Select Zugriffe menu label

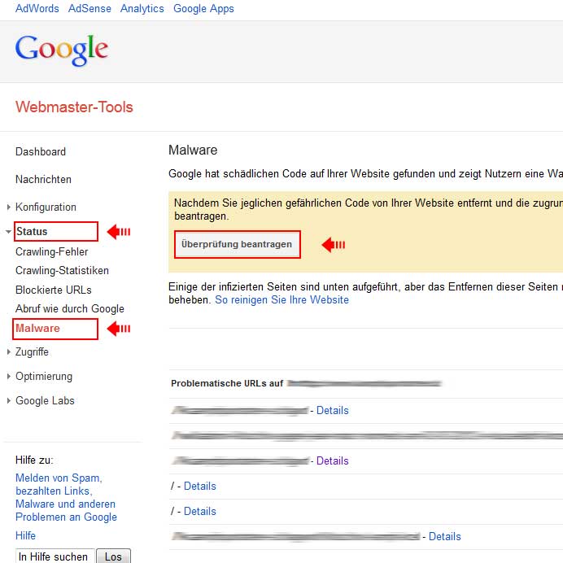32,351
